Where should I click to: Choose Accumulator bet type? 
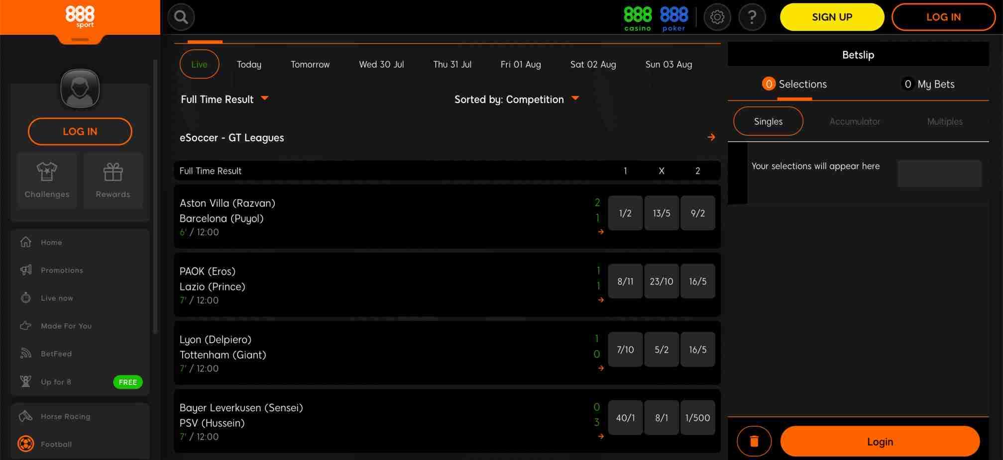click(x=855, y=121)
